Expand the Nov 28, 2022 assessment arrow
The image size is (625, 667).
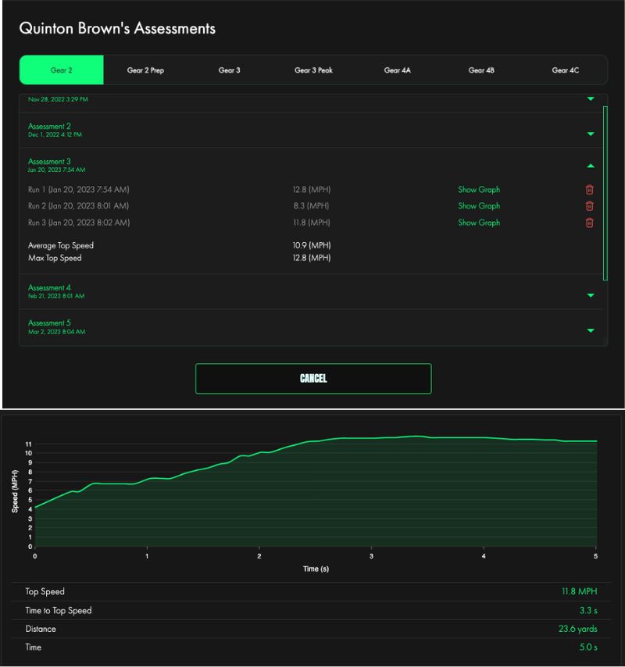[591, 98]
